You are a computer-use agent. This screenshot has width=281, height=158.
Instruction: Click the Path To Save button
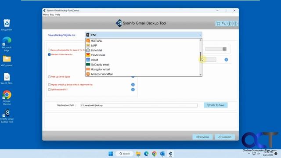point(216,105)
